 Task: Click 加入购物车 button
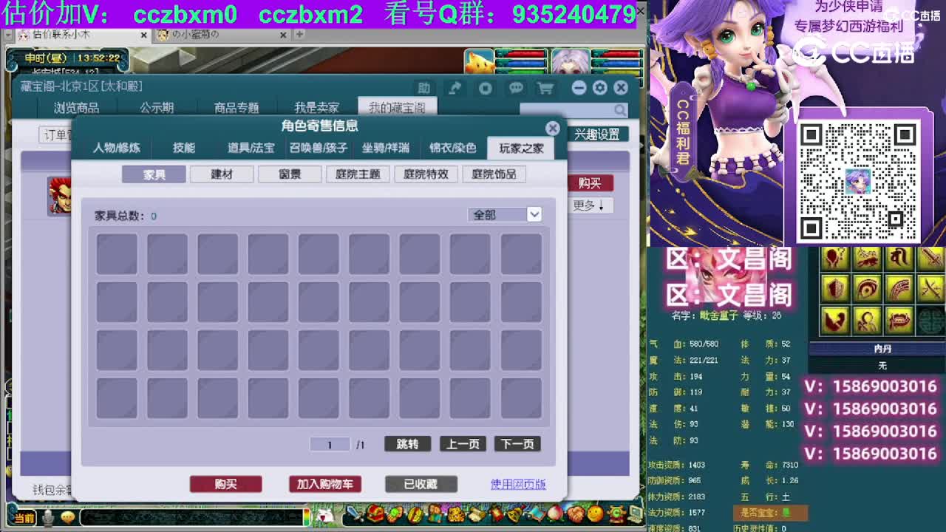tap(325, 484)
